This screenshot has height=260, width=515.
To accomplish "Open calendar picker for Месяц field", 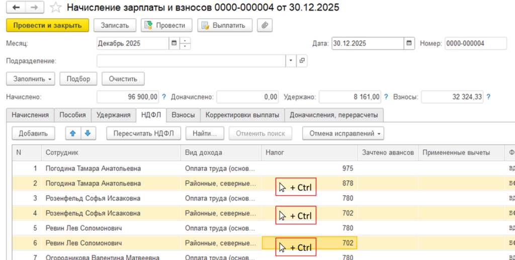I will tap(174, 44).
